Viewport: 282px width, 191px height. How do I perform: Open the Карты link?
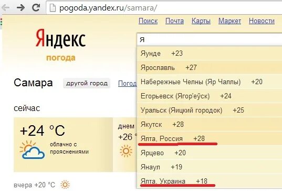pos(201,21)
